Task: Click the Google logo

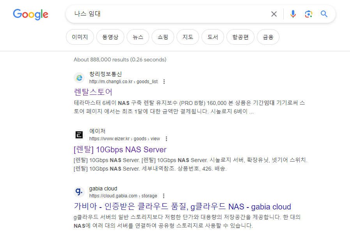Action: [x=30, y=14]
